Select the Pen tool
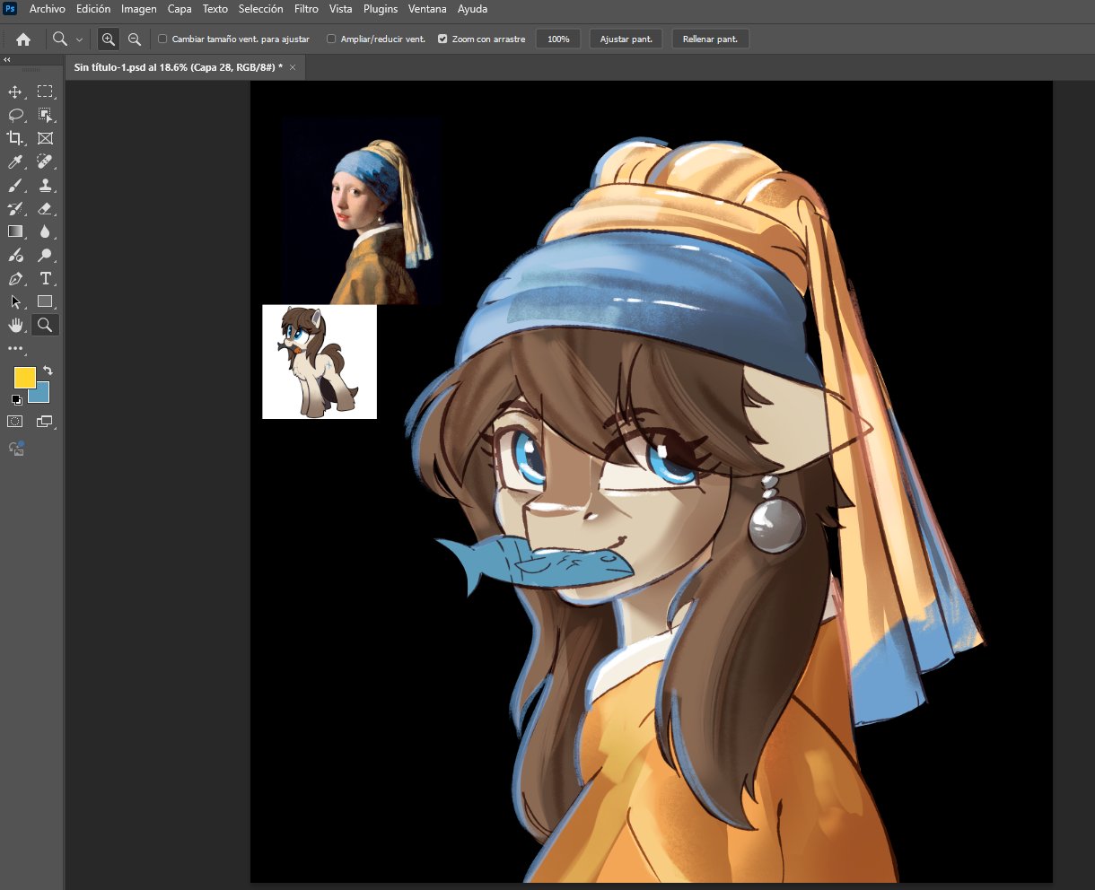1095x890 pixels. pyautogui.click(x=15, y=278)
